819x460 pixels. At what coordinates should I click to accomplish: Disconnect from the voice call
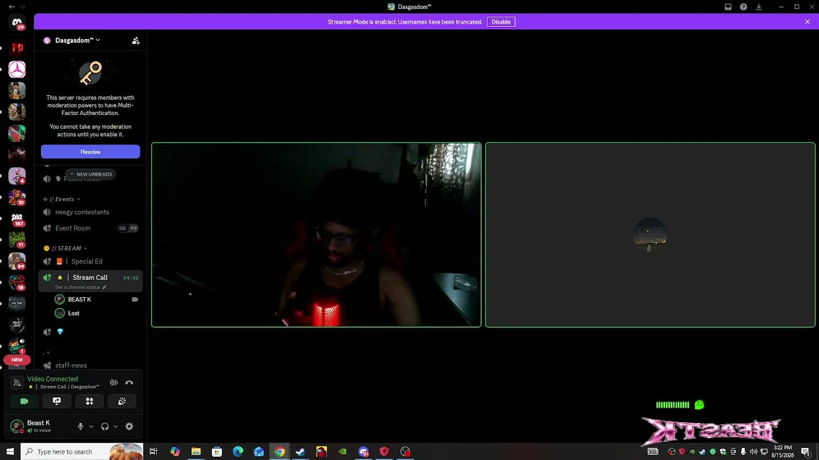(x=129, y=383)
